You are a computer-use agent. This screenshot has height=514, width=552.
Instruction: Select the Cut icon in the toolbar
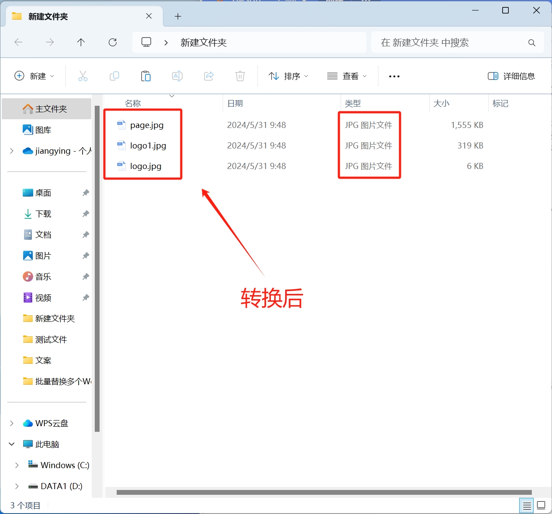tap(83, 76)
